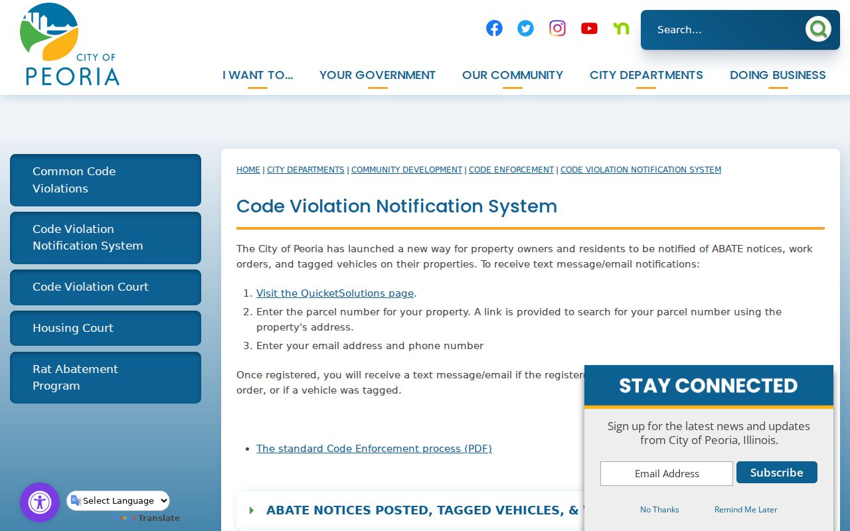Viewport: 850px width, 531px height.
Task: Open the Our Community menu
Action: tap(513, 75)
